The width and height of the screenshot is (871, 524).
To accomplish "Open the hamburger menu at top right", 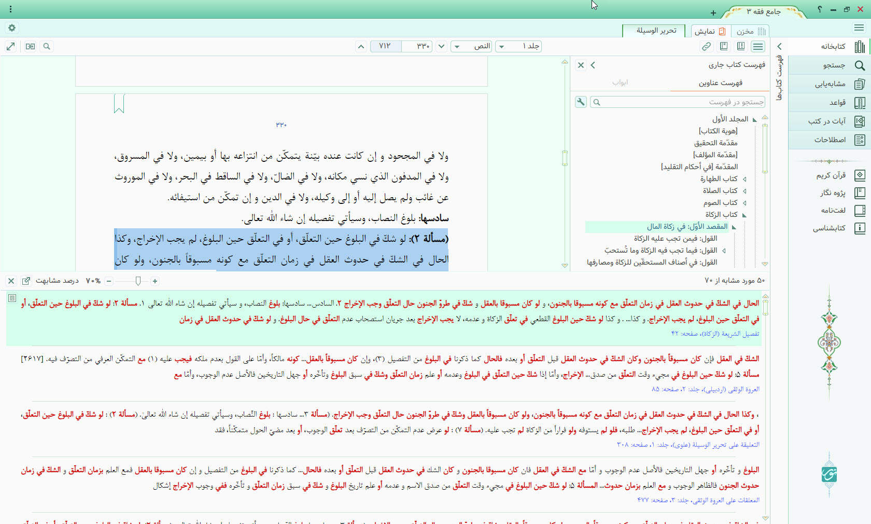I will pos(859,27).
